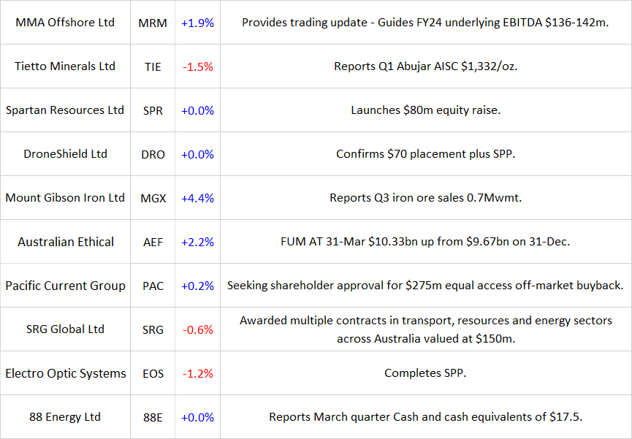Click the -1.5% change for TIE
Screen dimensions: 632x439
click(x=197, y=66)
